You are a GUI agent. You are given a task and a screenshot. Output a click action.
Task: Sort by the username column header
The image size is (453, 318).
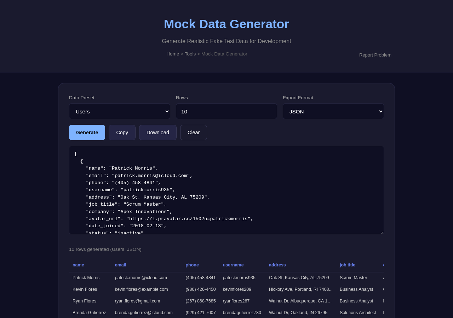coord(233,265)
